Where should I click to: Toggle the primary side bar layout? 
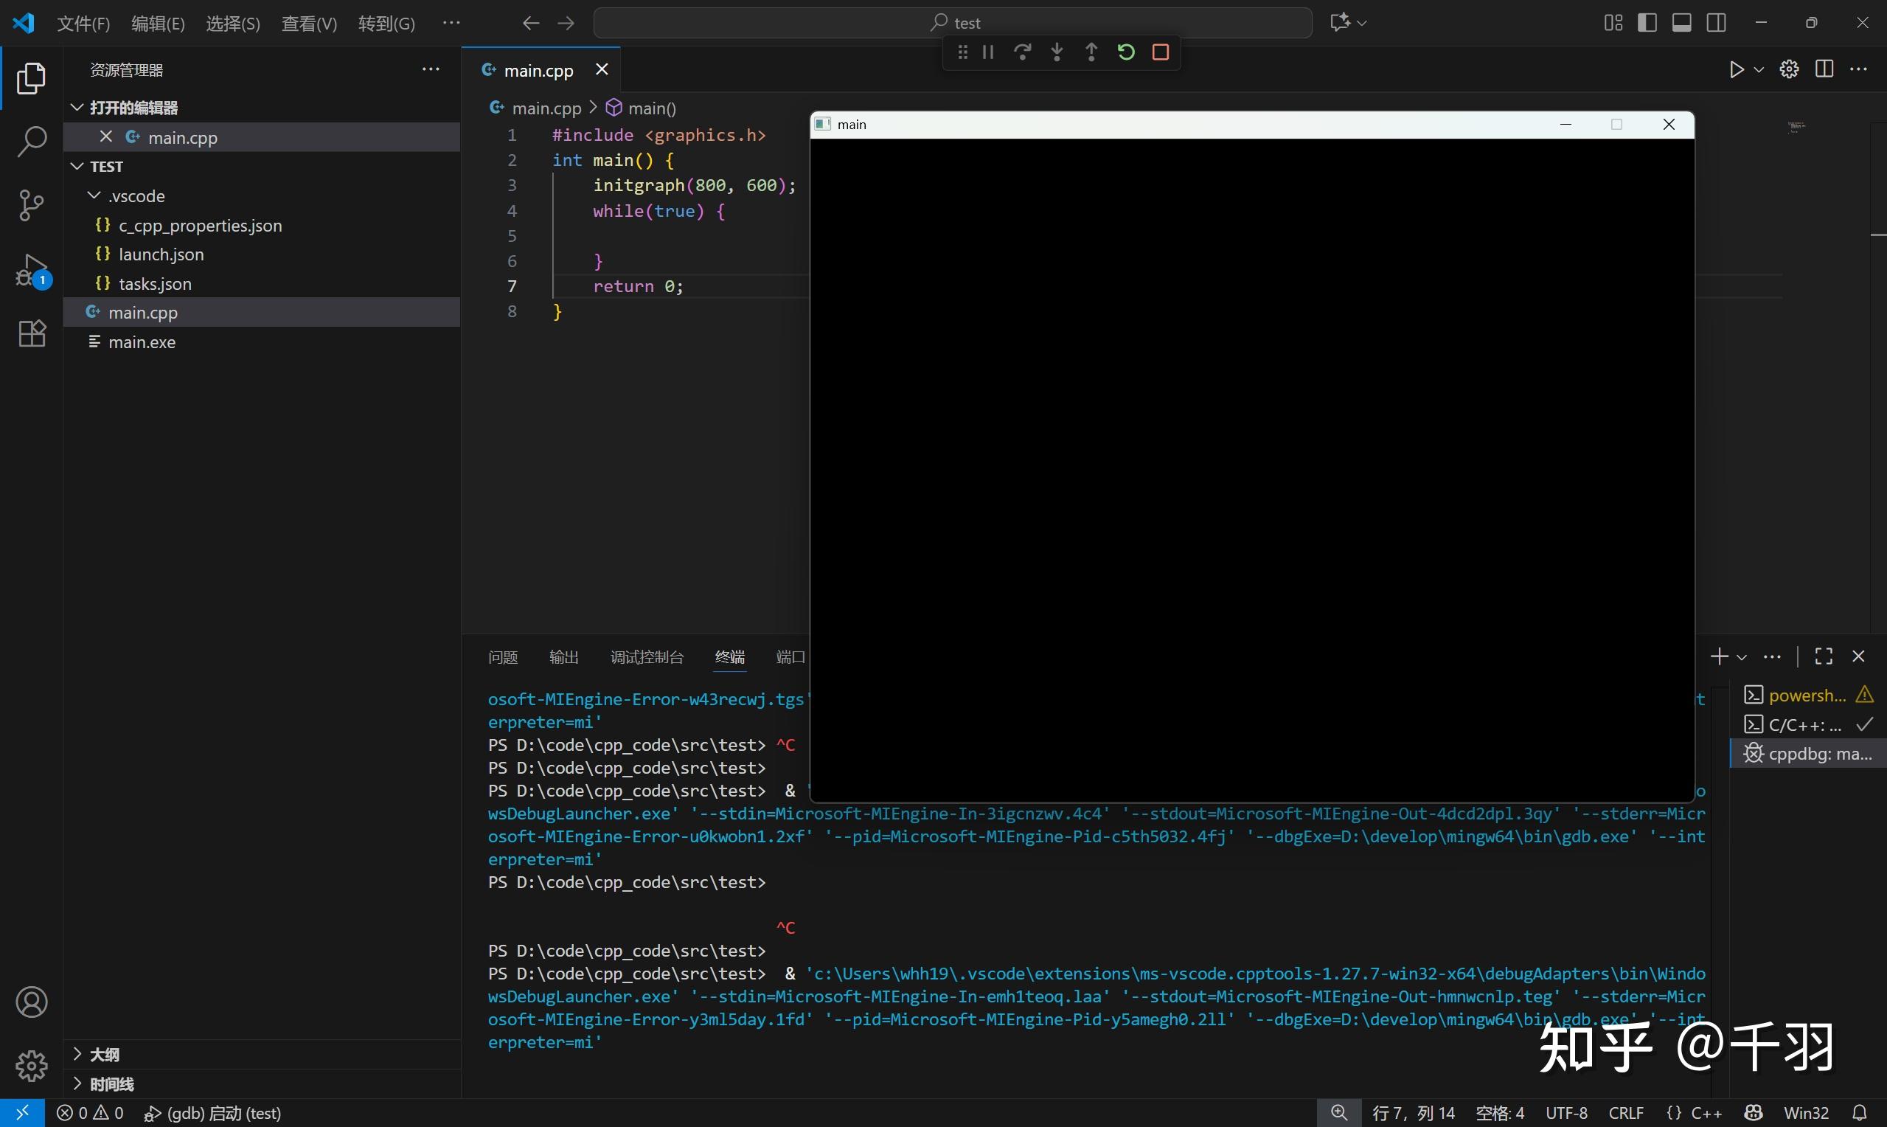1647,23
